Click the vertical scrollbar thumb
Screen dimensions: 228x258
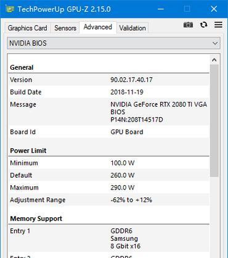[x=214, y=120]
